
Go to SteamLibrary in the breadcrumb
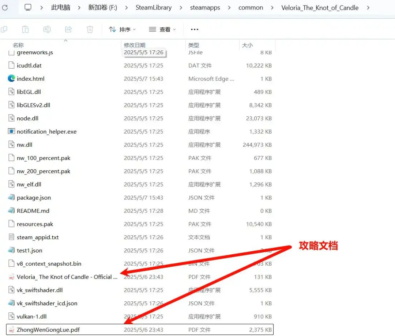click(x=153, y=8)
